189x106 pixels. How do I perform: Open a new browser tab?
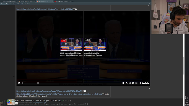pyautogui.click(x=73, y=1)
